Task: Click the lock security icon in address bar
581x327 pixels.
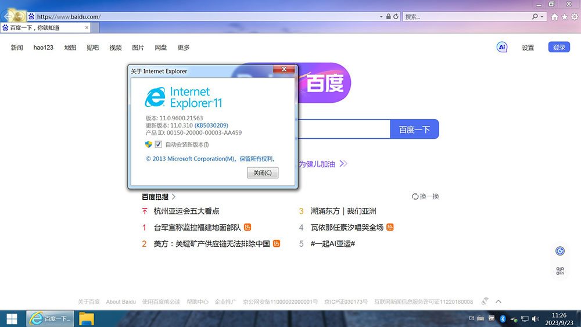Action: click(x=388, y=16)
